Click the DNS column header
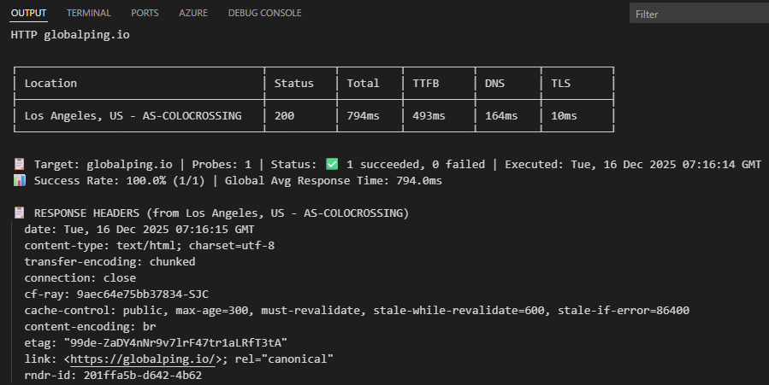Viewport: 769px width, 385px height. click(x=495, y=83)
